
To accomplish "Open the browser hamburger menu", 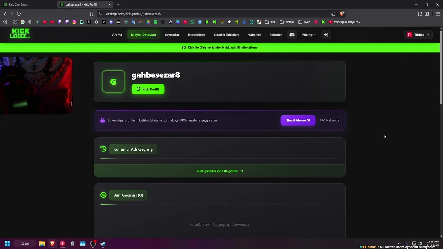I will pos(437,14).
